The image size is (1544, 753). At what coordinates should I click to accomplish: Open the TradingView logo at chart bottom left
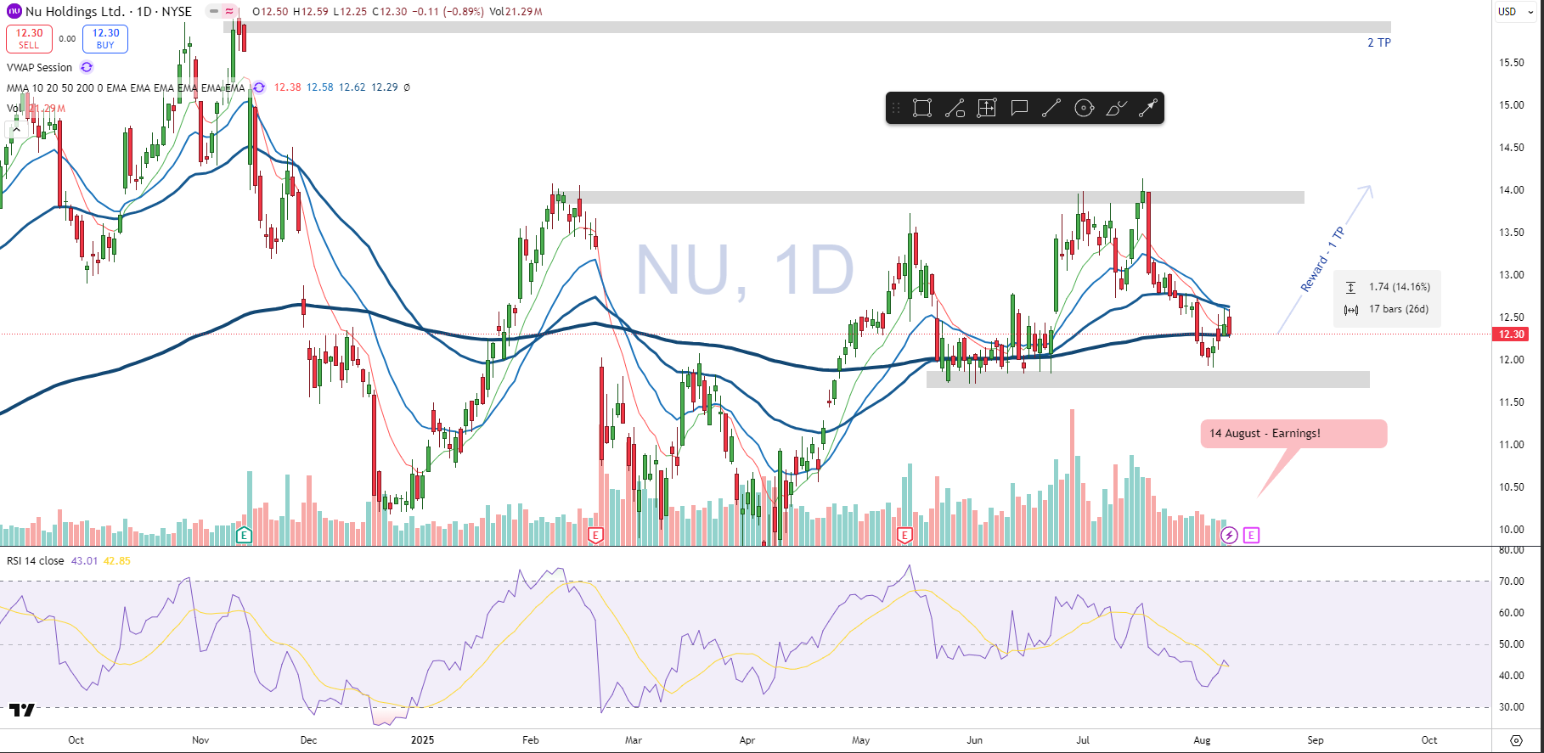(22, 710)
